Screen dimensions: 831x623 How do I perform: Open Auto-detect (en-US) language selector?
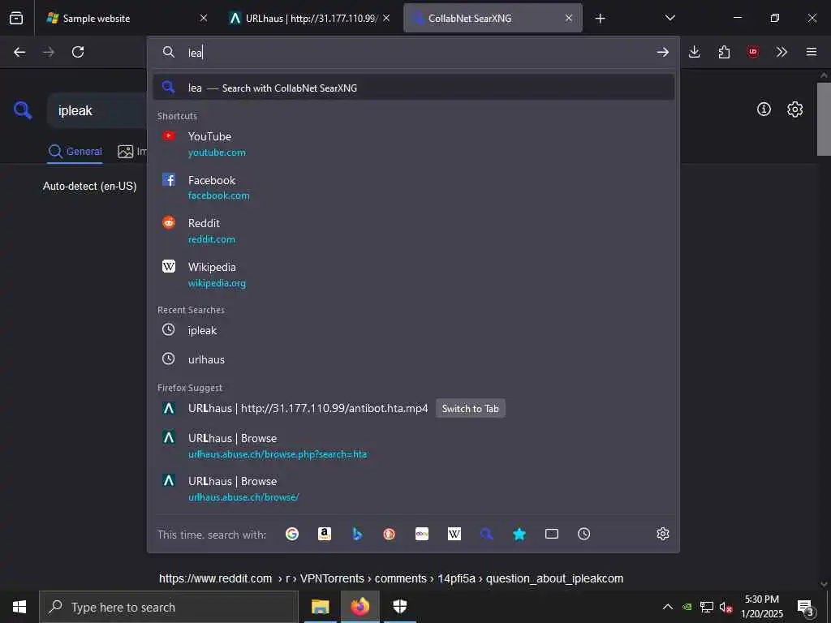click(89, 186)
